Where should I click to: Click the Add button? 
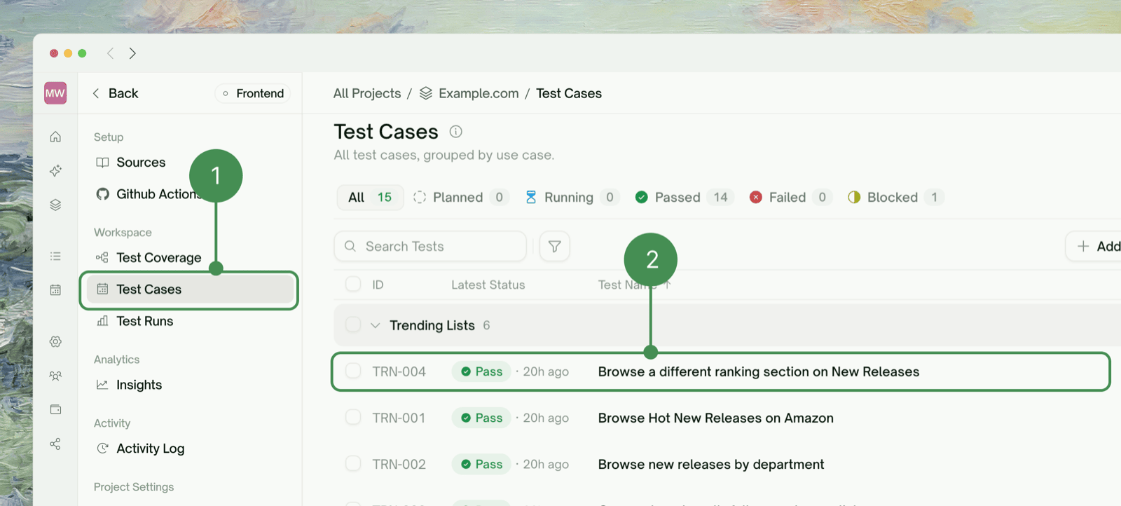1094,246
